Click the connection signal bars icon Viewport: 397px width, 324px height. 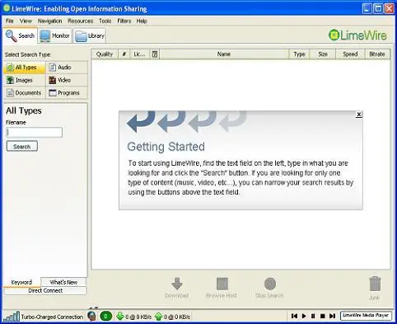pyautogui.click(x=12, y=317)
